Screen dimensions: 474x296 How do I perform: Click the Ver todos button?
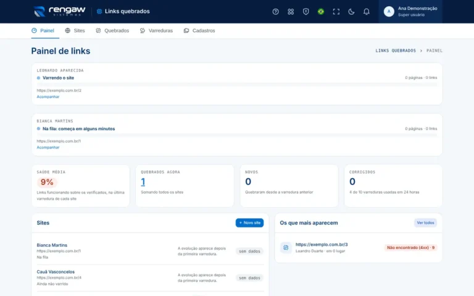[x=425, y=223]
